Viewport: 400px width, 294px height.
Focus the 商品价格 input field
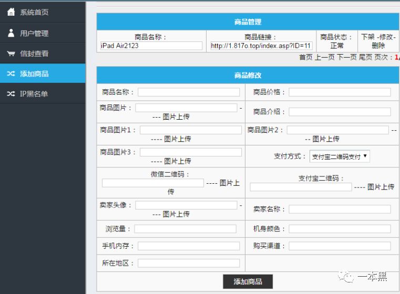click(x=340, y=92)
